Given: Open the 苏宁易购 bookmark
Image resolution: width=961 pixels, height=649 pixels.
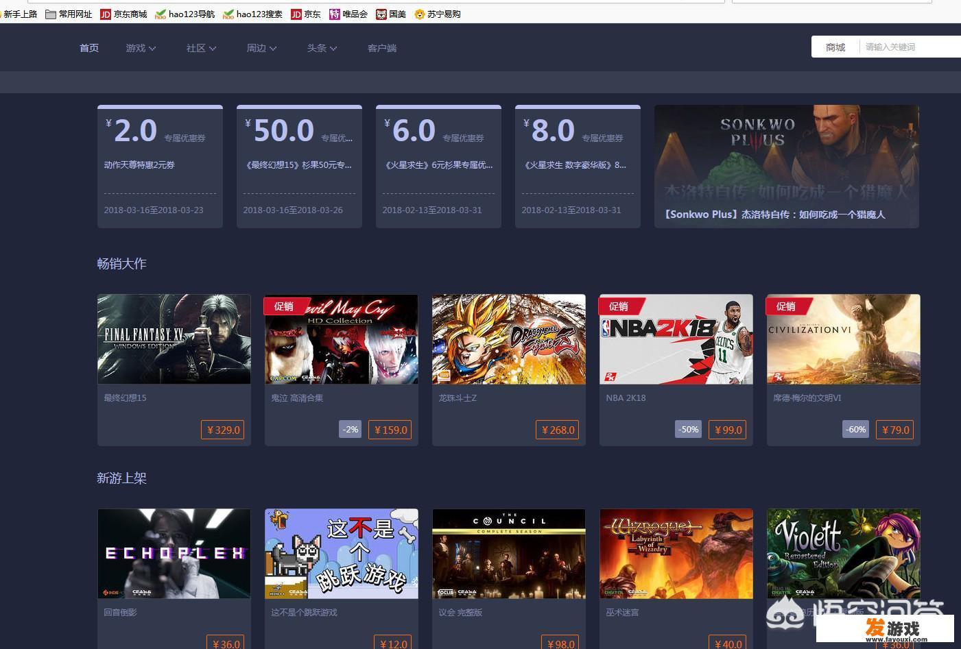Looking at the screenshot, I should tap(438, 14).
